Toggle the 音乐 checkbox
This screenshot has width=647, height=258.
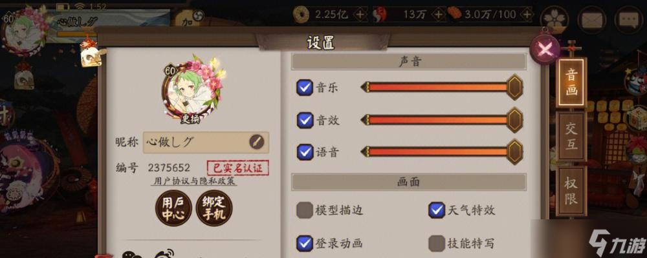(305, 87)
